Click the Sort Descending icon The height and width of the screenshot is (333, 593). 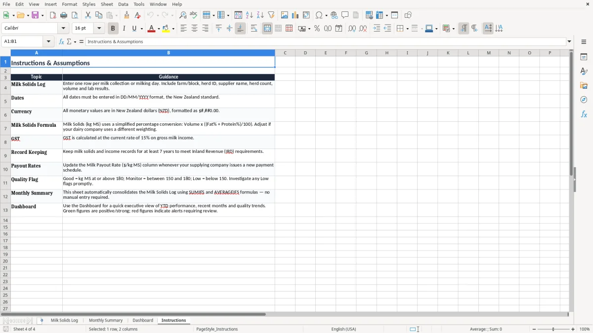tap(260, 15)
